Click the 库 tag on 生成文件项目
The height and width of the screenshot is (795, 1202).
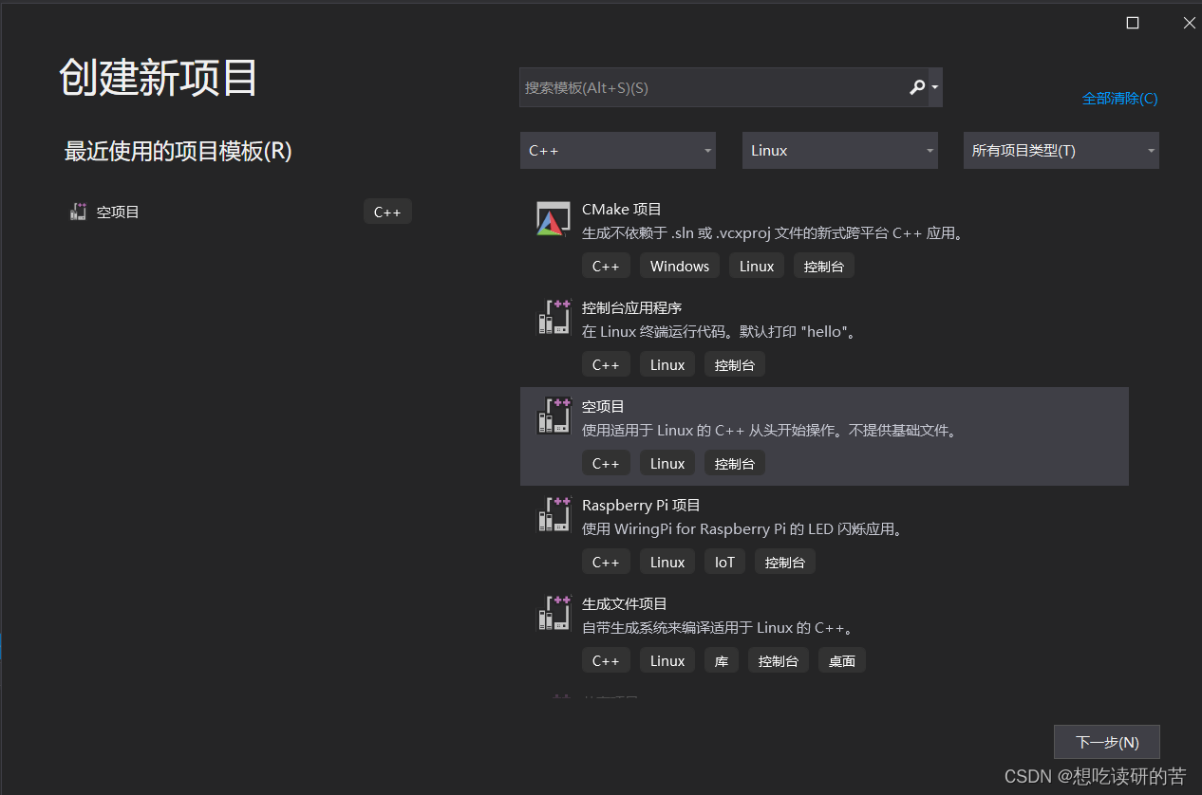click(x=721, y=660)
